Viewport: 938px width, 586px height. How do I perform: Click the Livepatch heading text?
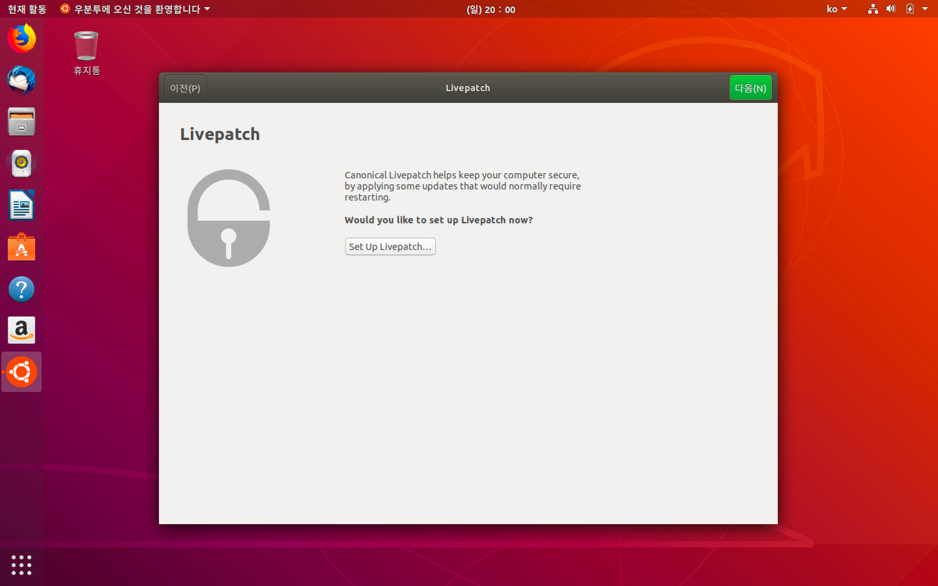point(220,134)
